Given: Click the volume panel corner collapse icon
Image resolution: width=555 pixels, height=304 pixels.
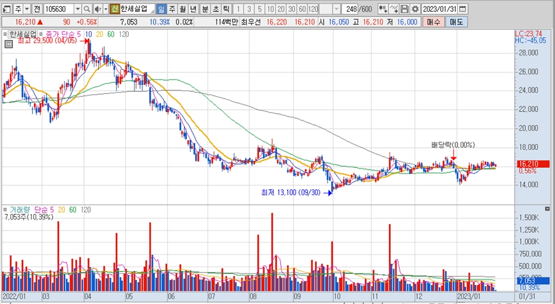Looking at the screenshot, I should (x=548, y=208).
